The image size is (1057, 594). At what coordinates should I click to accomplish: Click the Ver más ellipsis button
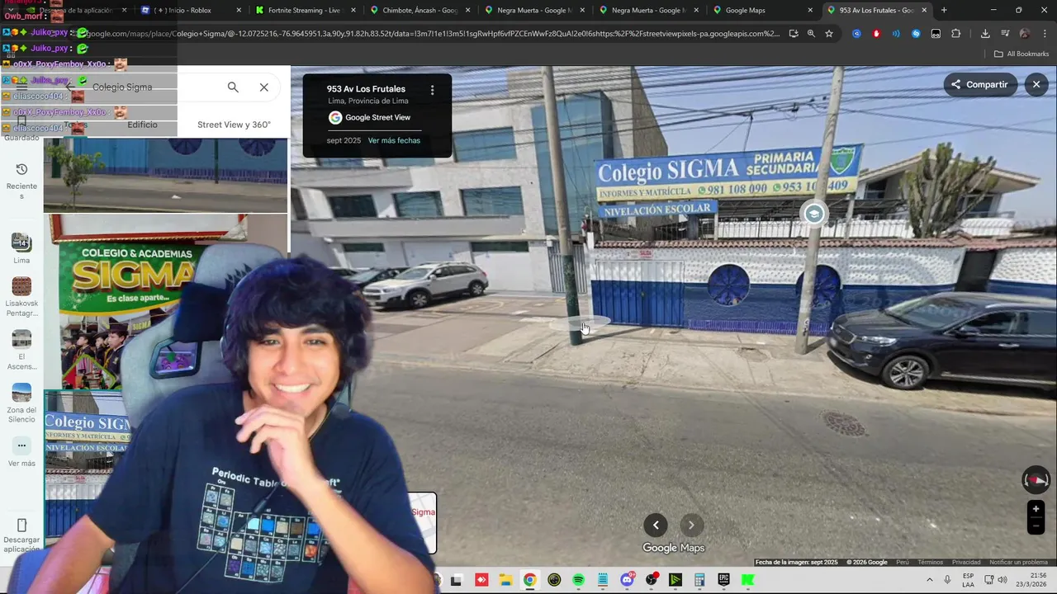pyautogui.click(x=21, y=445)
